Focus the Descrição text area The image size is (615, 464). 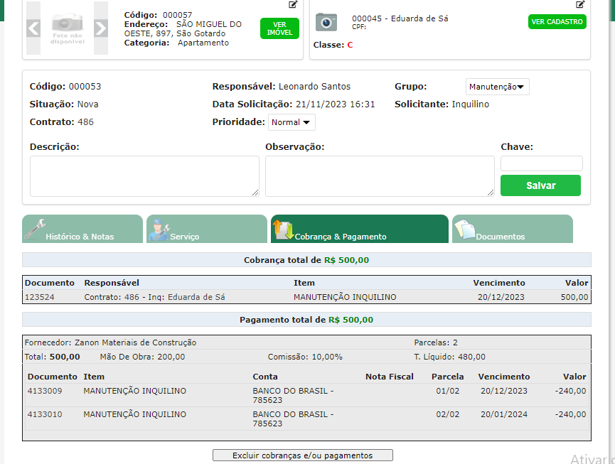tap(144, 176)
